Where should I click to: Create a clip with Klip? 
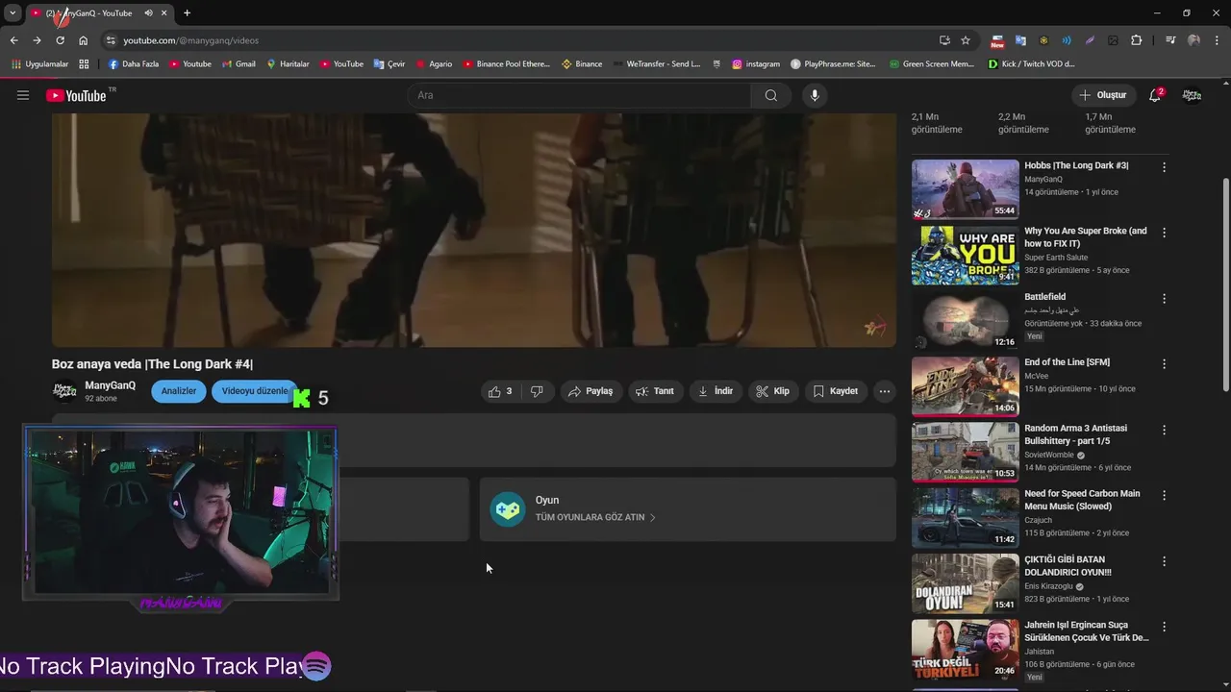click(772, 391)
